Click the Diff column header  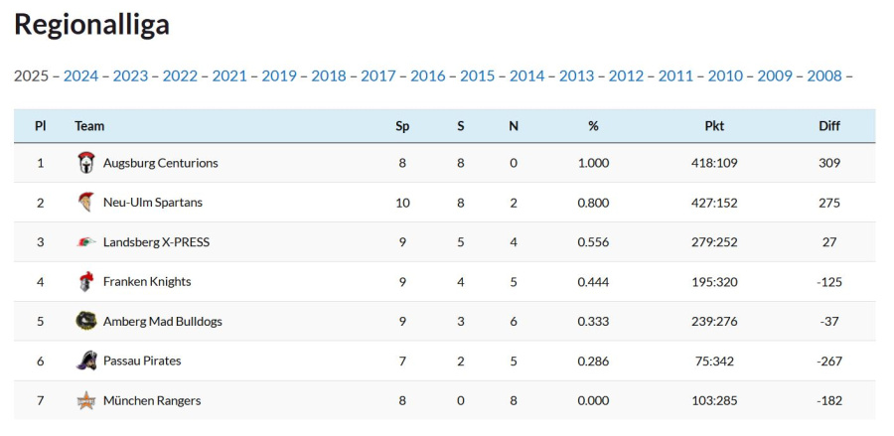coord(829,126)
